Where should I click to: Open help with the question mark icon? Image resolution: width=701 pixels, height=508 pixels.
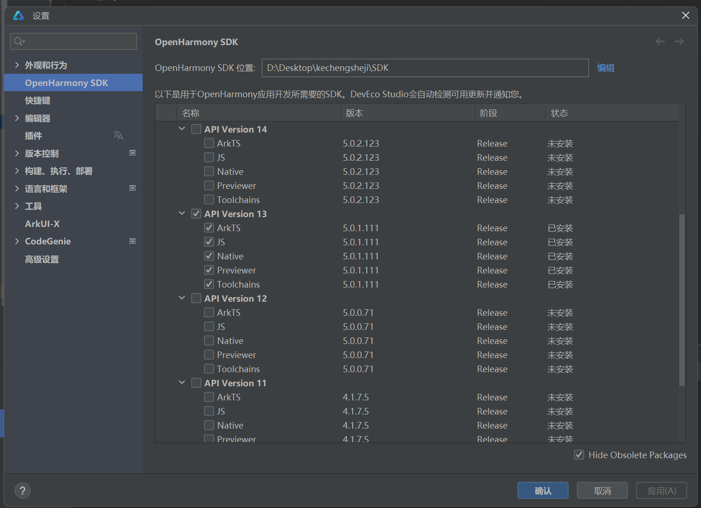pos(23,491)
